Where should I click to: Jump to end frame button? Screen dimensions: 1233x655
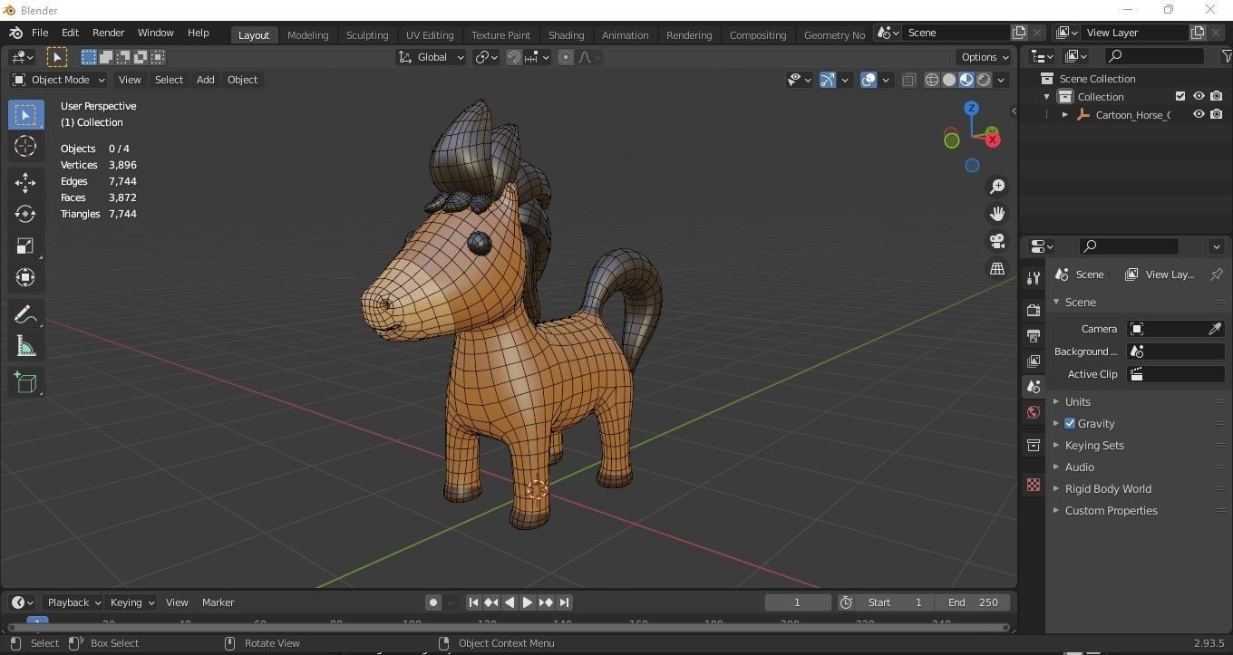tap(564, 602)
